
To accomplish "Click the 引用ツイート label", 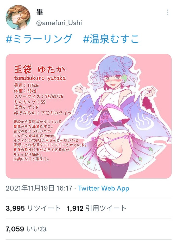I will click(x=106, y=208).
